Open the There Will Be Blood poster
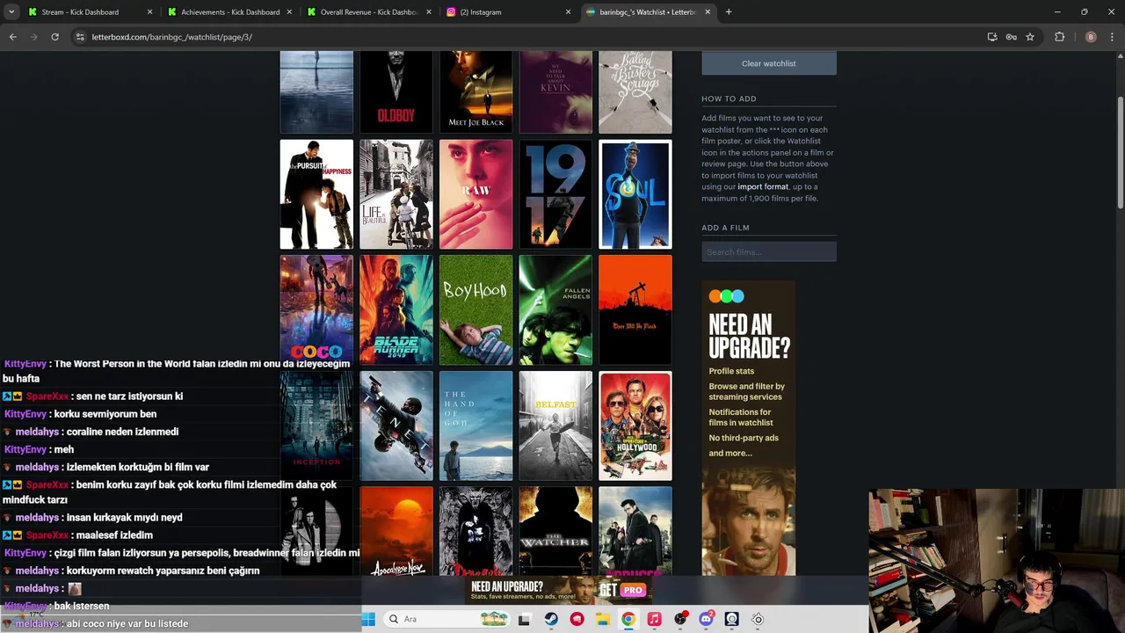1125x633 pixels. [x=635, y=309]
